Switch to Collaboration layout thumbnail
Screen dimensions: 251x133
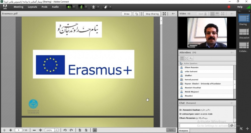pyautogui.click(x=244, y=45)
